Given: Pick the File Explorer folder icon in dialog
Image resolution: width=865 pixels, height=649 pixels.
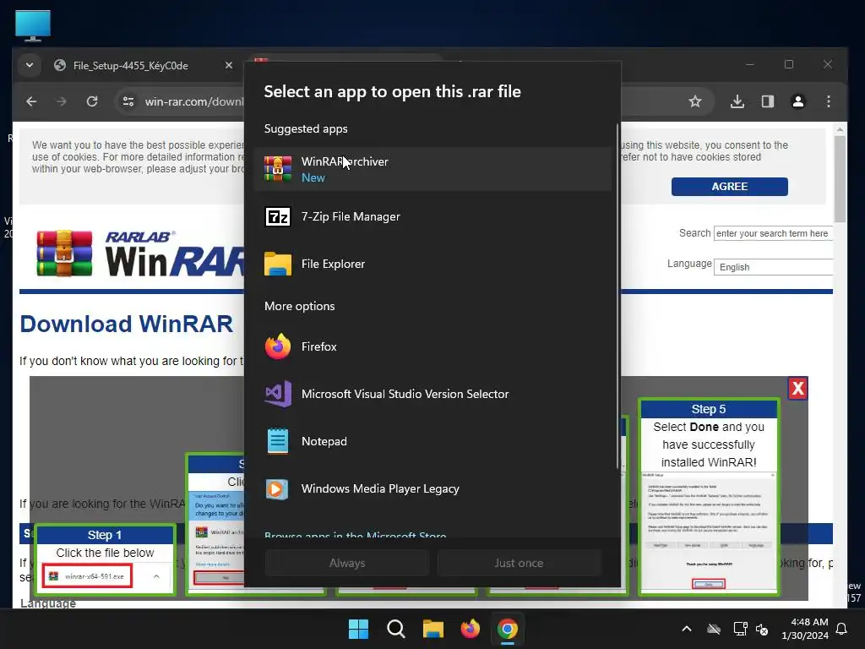Looking at the screenshot, I should pyautogui.click(x=277, y=264).
